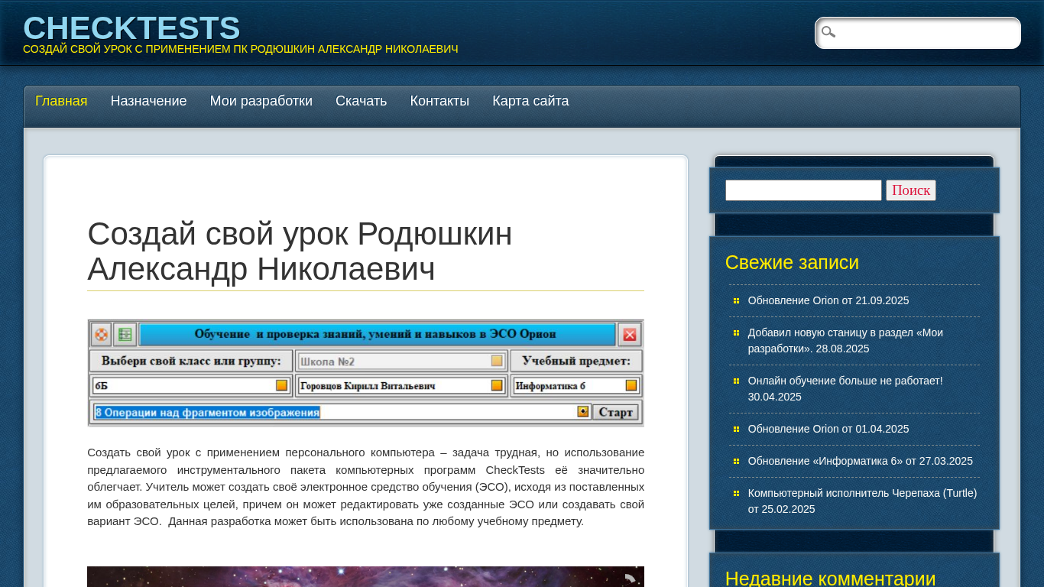
Task: Click the magnifier icon in header search box
Action: click(x=828, y=32)
